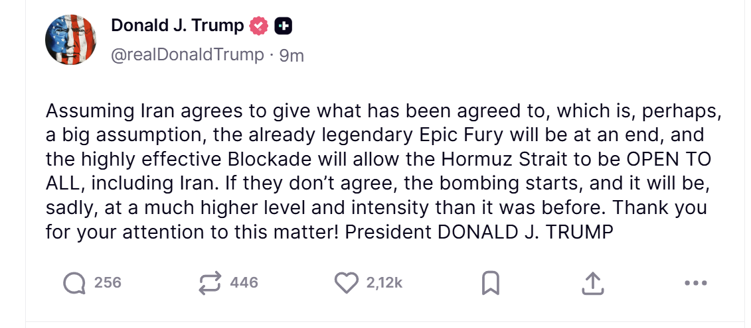Click the 'President DONALD J. TRUMP' signature
This screenshot has width=751, height=328.
(x=479, y=233)
